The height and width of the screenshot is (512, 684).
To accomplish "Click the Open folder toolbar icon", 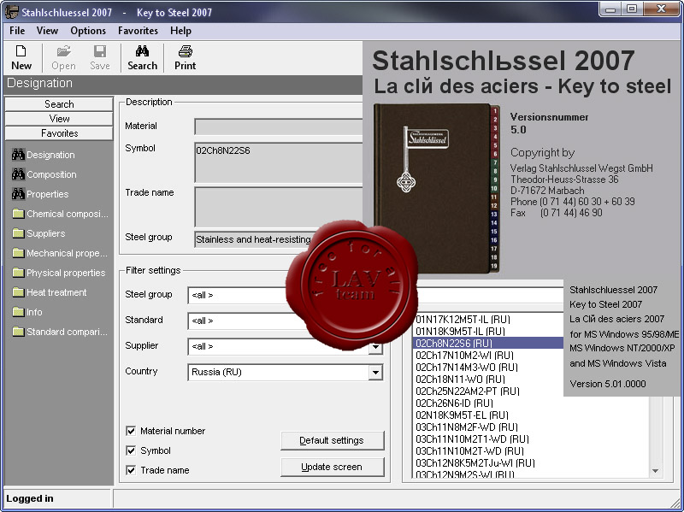I will (x=63, y=51).
